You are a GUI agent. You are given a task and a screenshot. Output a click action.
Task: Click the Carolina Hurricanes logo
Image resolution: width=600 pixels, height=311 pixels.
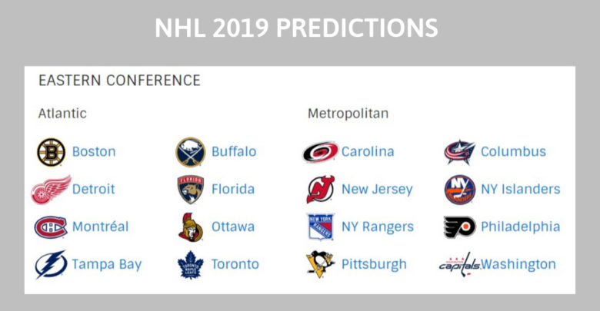point(321,152)
